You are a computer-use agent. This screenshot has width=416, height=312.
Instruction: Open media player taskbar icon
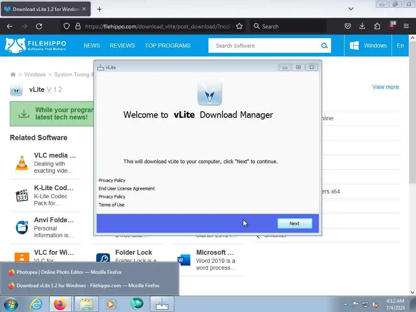pos(111,304)
